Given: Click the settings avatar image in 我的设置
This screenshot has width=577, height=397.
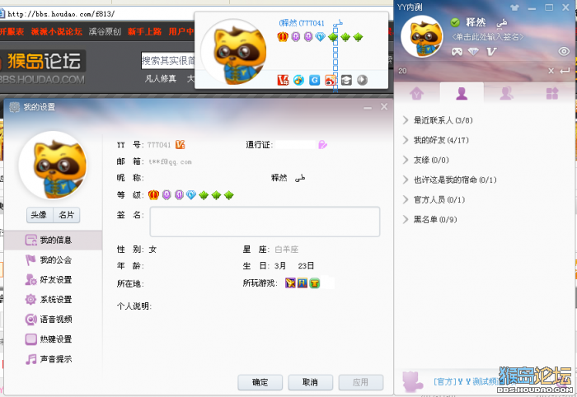Looking at the screenshot, I should coord(53,166).
